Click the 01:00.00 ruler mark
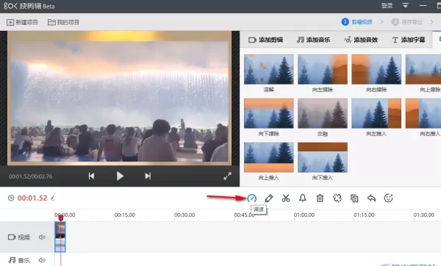441x266 pixels. [x=304, y=215]
